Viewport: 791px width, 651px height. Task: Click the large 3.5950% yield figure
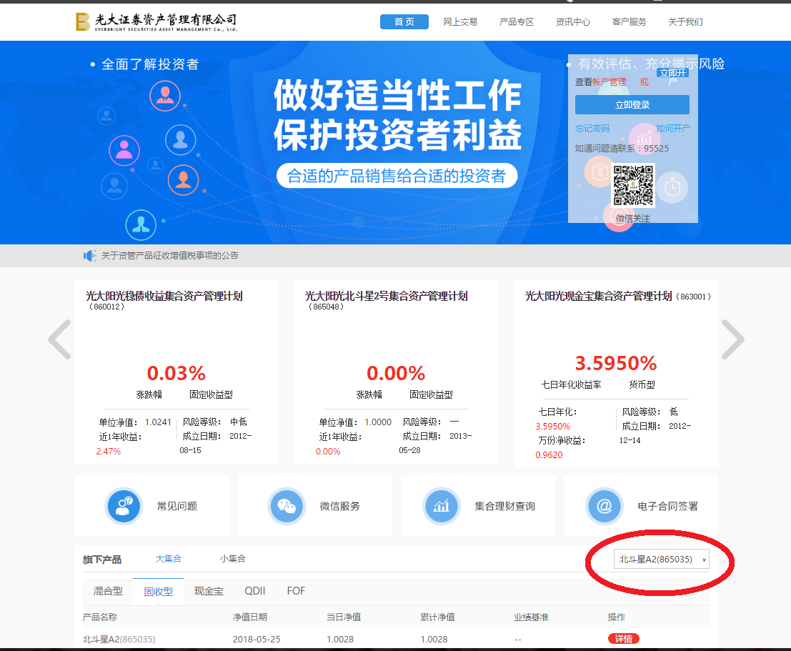point(616,363)
